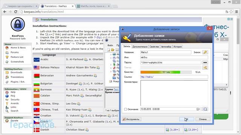This screenshot has height=135, width=241.
Task: Open the Файл menu in KeePass window
Action: click(110, 45)
